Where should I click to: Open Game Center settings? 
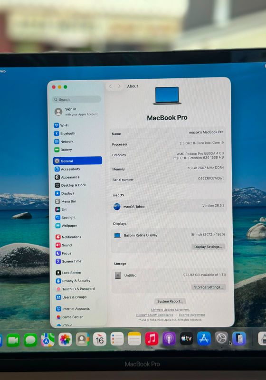click(69, 317)
